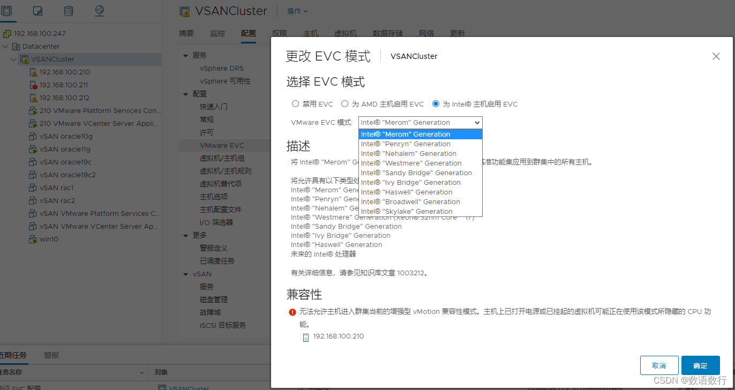Screen dimensions: 735x390
Task: Open the 操作 actions dropdown
Action: pyautogui.click(x=297, y=11)
